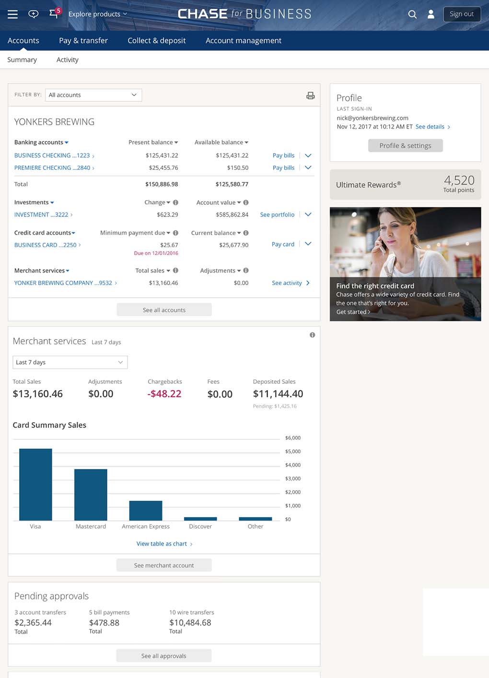Click the $2,365.44 account transfers total

[x=33, y=623]
